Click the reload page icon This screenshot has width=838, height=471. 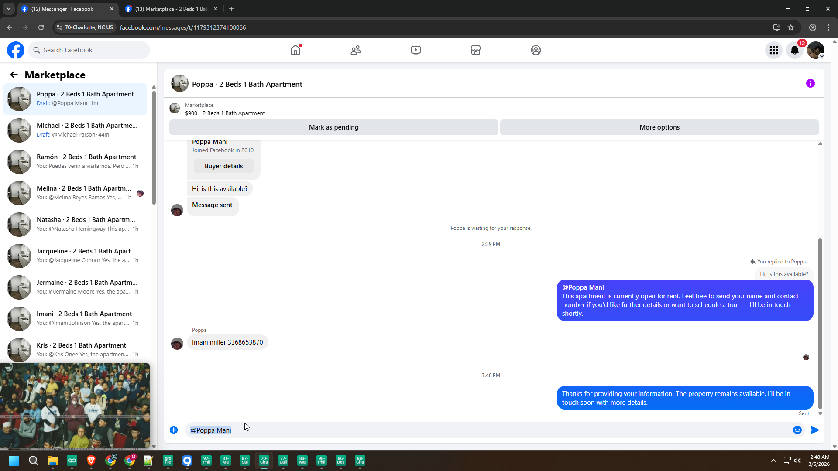[41, 27]
